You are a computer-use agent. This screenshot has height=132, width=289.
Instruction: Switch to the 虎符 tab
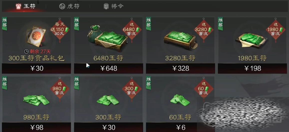click(69, 6)
